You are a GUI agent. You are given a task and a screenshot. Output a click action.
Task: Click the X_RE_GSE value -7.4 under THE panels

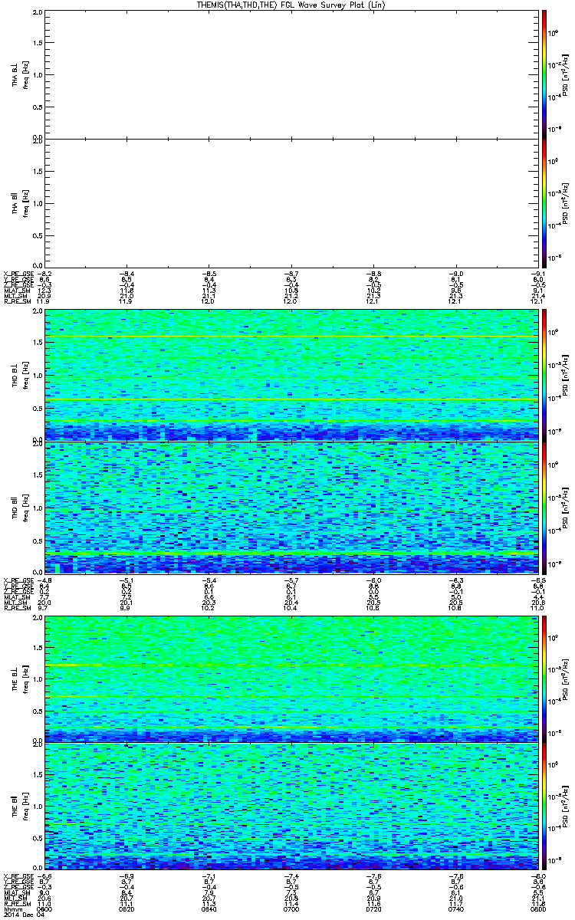tap(292, 876)
